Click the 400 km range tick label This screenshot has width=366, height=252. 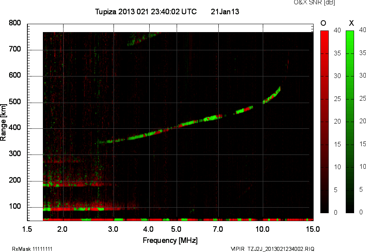15,128
